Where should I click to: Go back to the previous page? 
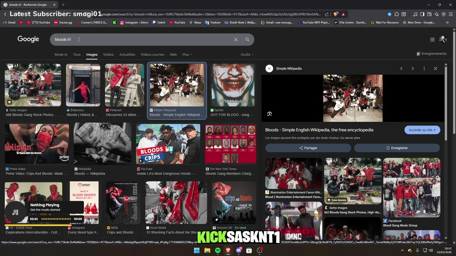(5, 14)
